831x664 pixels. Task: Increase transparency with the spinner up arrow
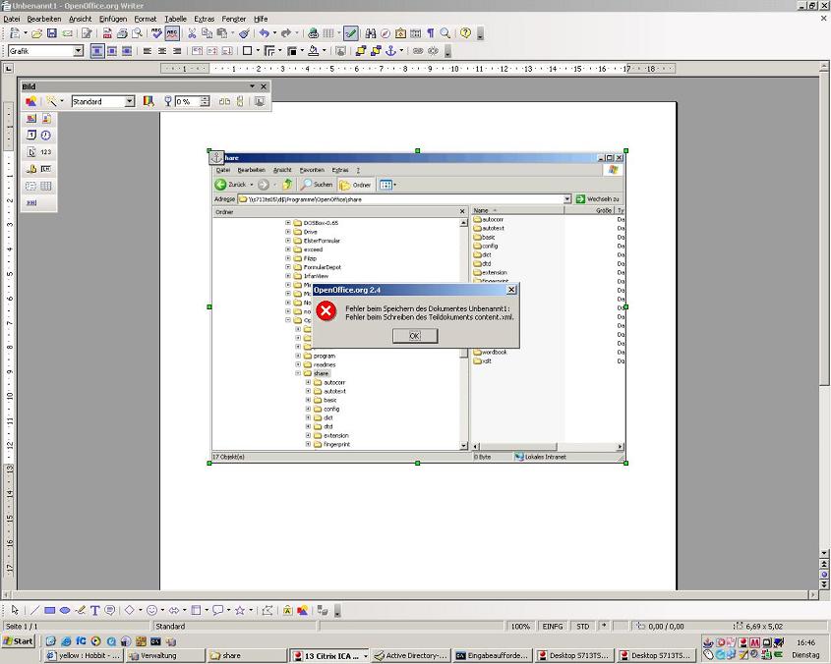pos(206,98)
